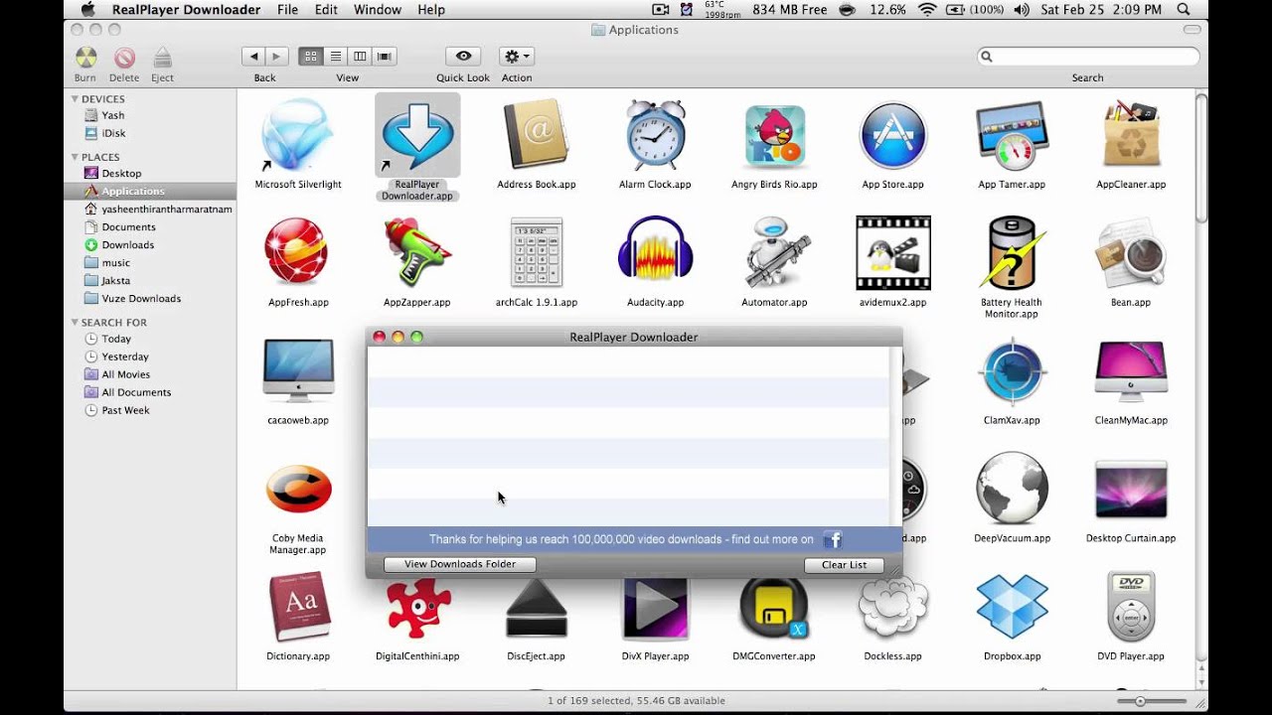Viewport: 1272px width, 715px height.
Task: Collapse the SEARCH FOR sidebar section
Action: (75, 323)
